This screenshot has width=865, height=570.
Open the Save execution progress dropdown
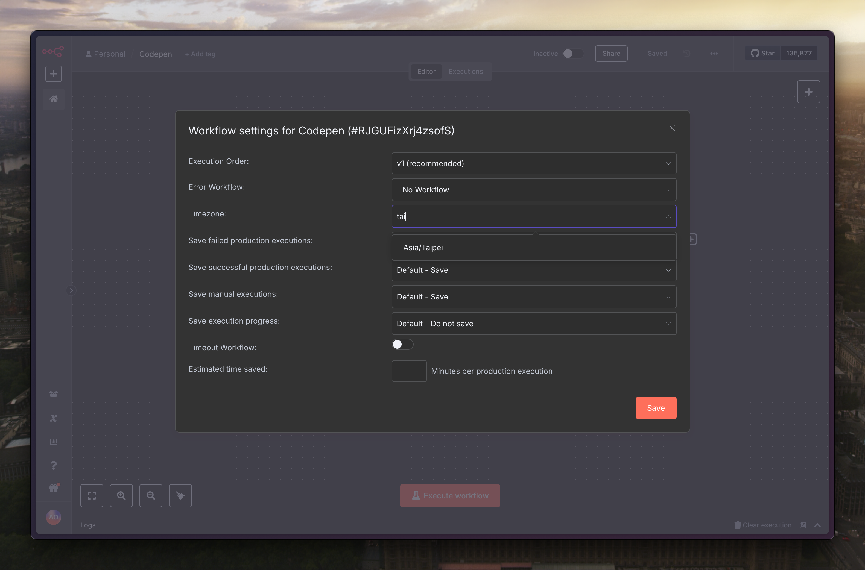[x=533, y=323]
